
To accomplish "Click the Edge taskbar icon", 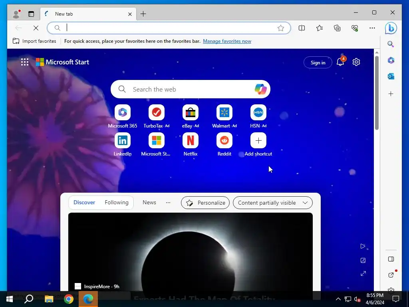I will [x=88, y=299].
